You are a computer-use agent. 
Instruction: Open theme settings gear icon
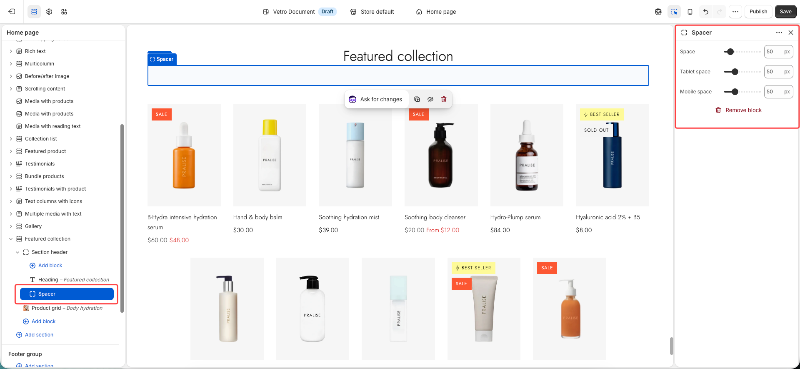coord(49,12)
